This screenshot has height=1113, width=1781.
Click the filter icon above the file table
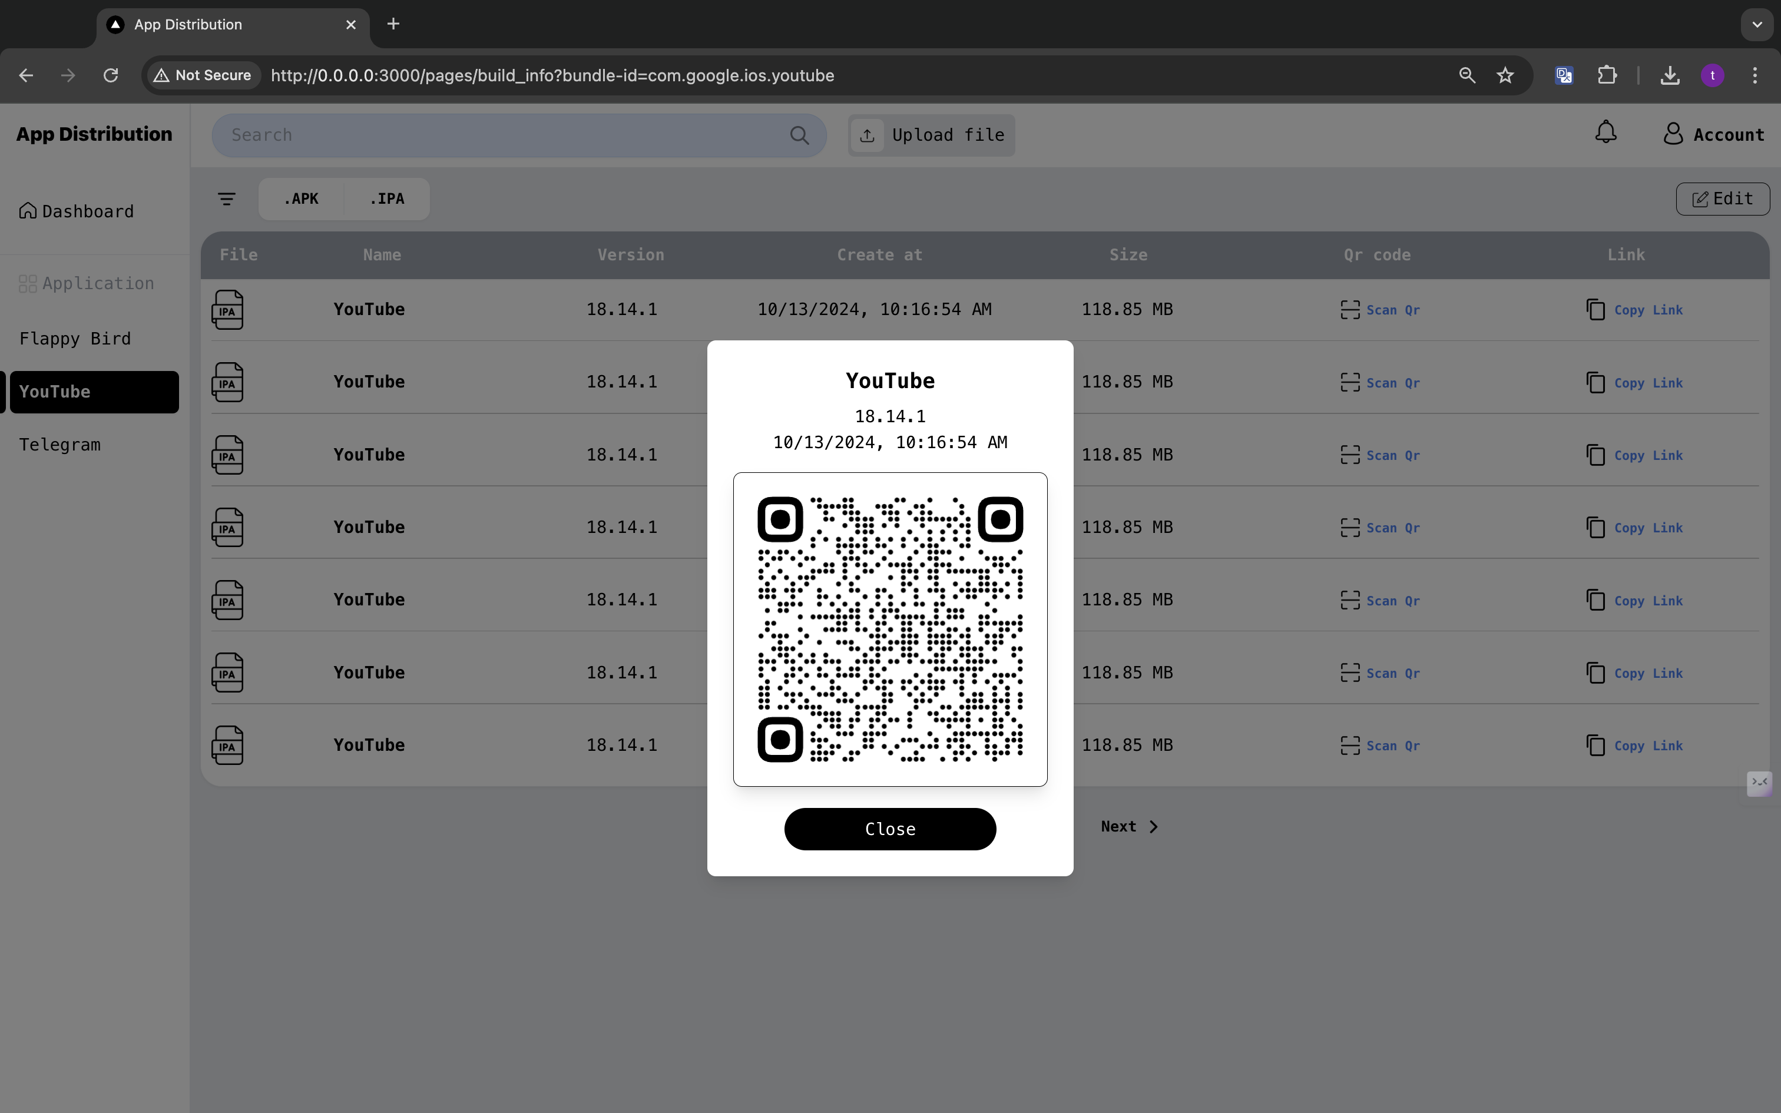click(226, 199)
